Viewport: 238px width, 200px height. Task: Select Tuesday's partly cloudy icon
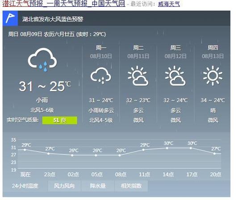tap(138, 75)
